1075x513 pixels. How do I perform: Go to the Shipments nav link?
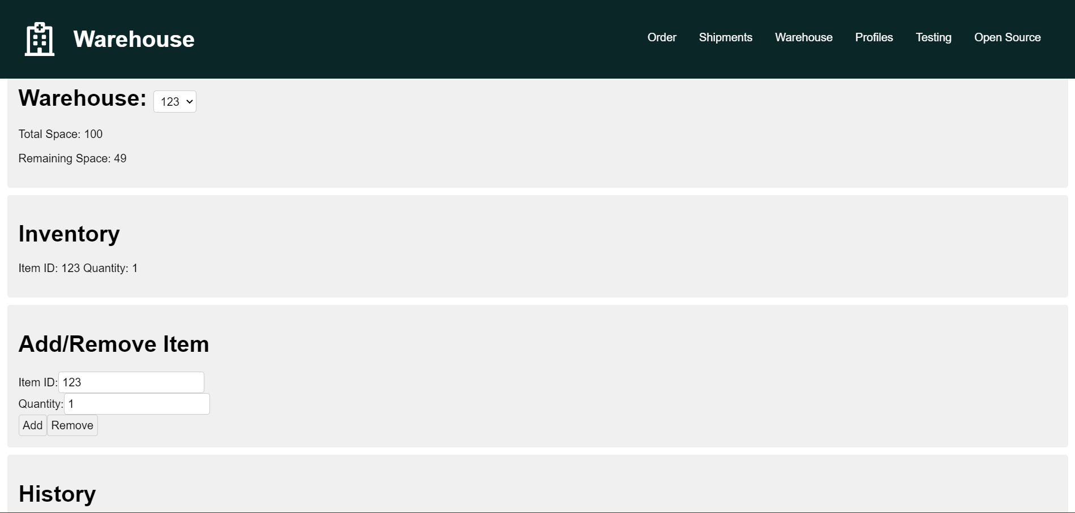tap(725, 37)
